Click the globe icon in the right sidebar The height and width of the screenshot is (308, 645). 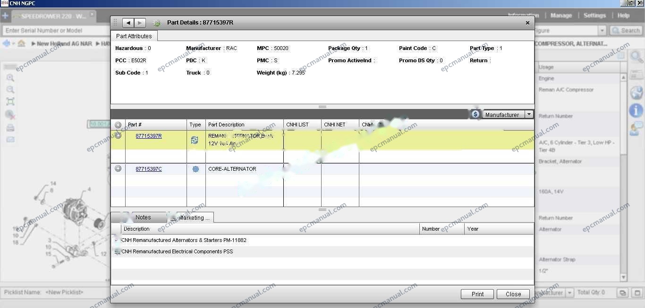pyautogui.click(x=636, y=92)
